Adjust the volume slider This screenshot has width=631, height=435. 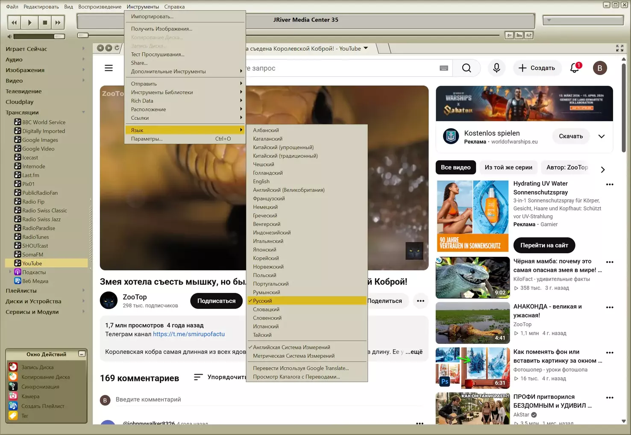39,37
